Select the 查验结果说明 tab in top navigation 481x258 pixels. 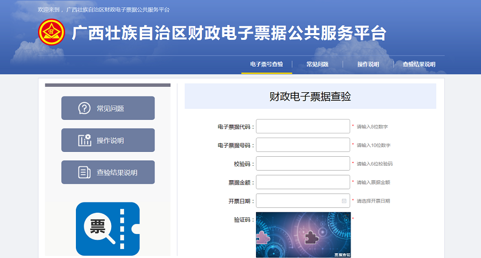(x=418, y=64)
